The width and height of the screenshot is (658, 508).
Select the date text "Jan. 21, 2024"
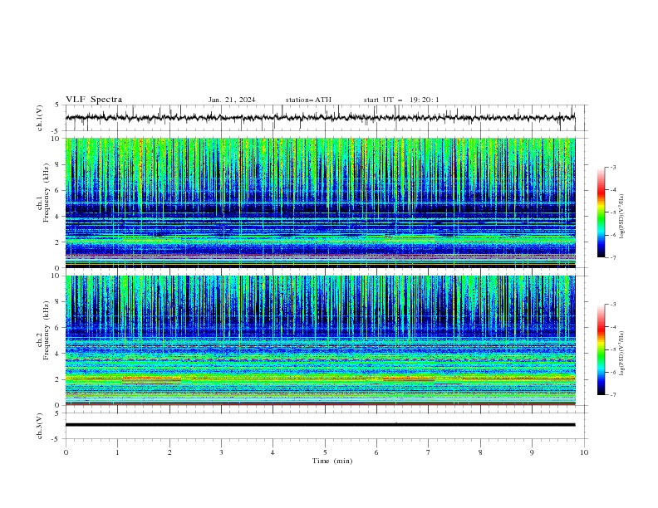pyautogui.click(x=232, y=100)
